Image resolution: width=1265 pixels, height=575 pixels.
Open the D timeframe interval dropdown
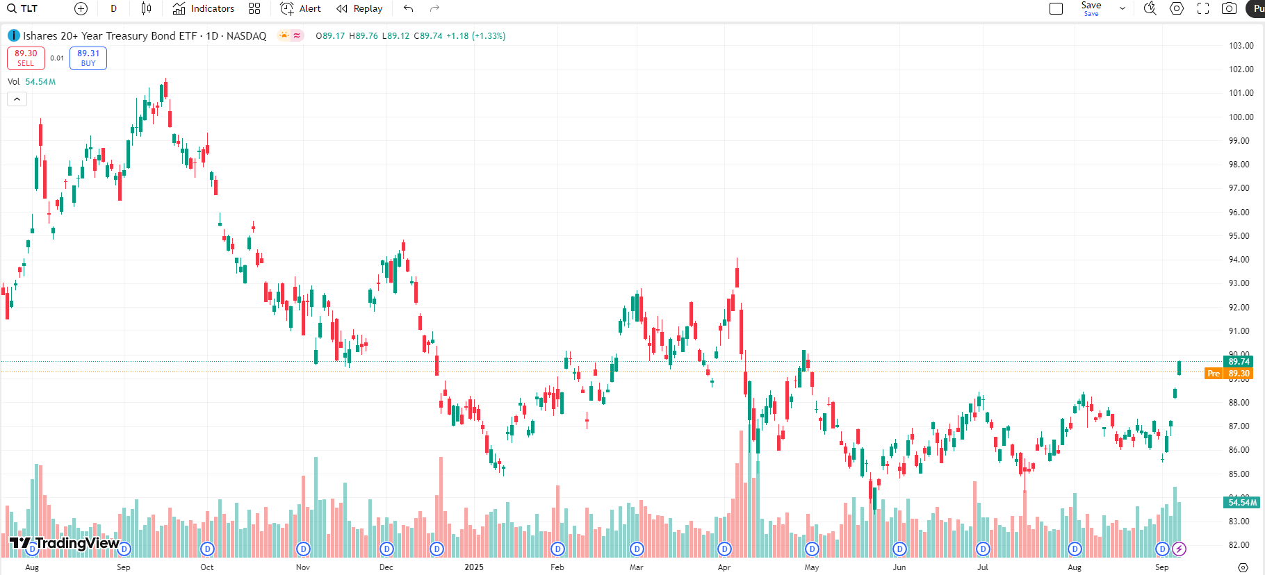click(x=114, y=8)
